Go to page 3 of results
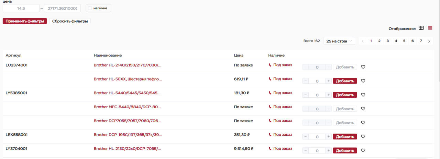 click(x=388, y=41)
